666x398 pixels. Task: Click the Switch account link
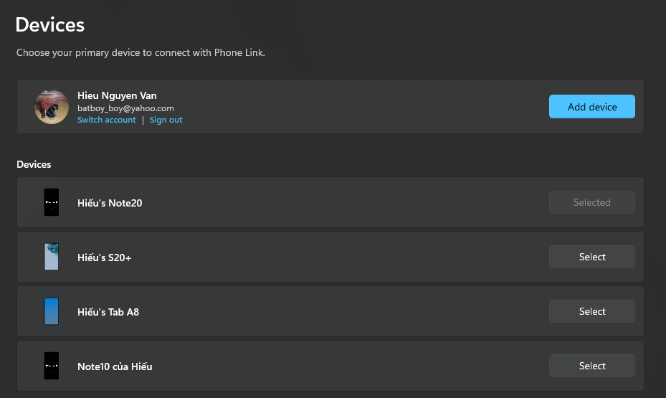[x=107, y=120]
